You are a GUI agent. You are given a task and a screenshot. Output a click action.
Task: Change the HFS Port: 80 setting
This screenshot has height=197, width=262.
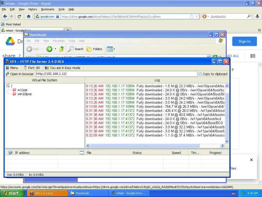32,68
